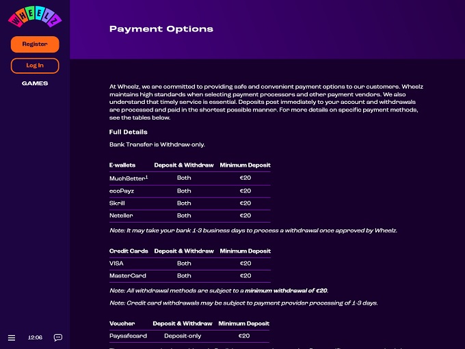Viewport: 465px width, 349px height.
Task: Click the Full Details heading
Action: pos(128,132)
